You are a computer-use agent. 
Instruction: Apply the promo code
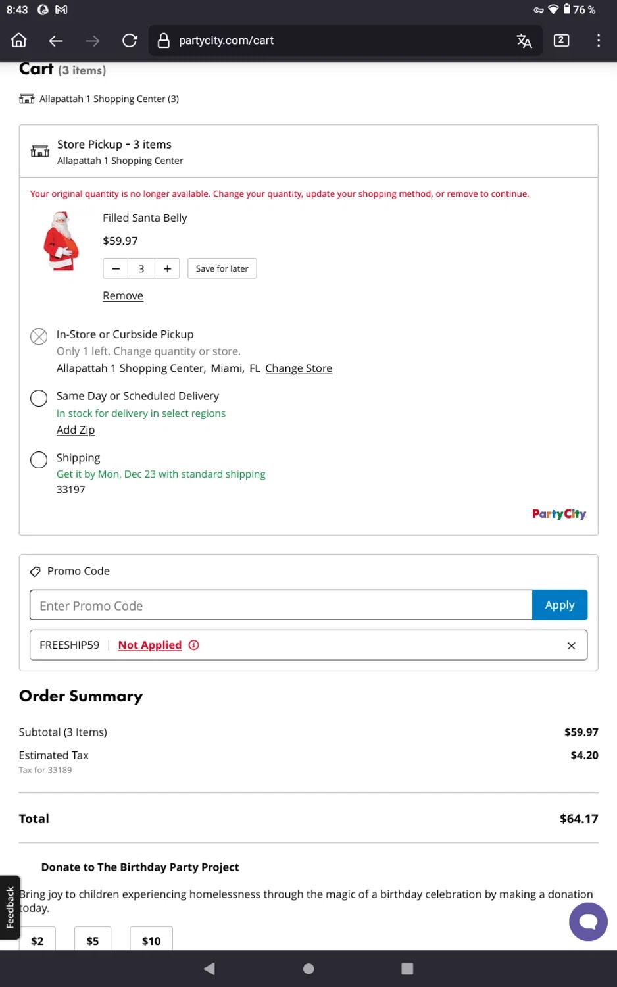click(559, 605)
